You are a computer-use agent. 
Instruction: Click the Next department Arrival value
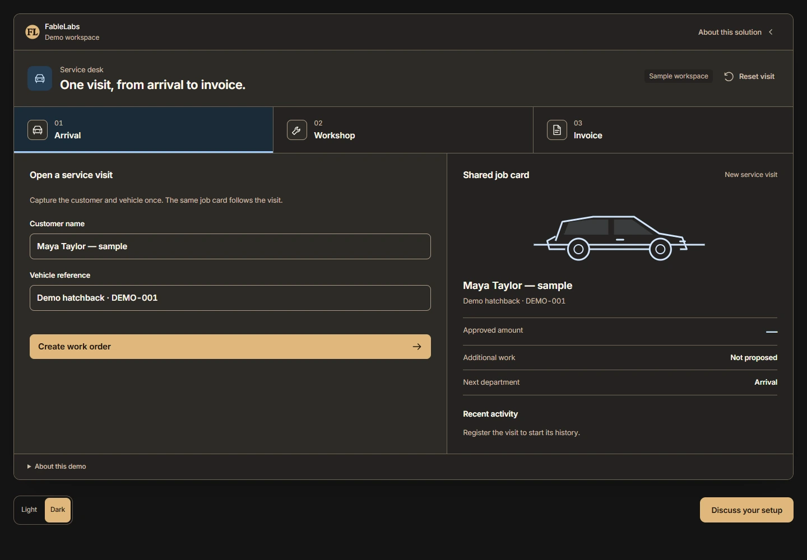[766, 382]
